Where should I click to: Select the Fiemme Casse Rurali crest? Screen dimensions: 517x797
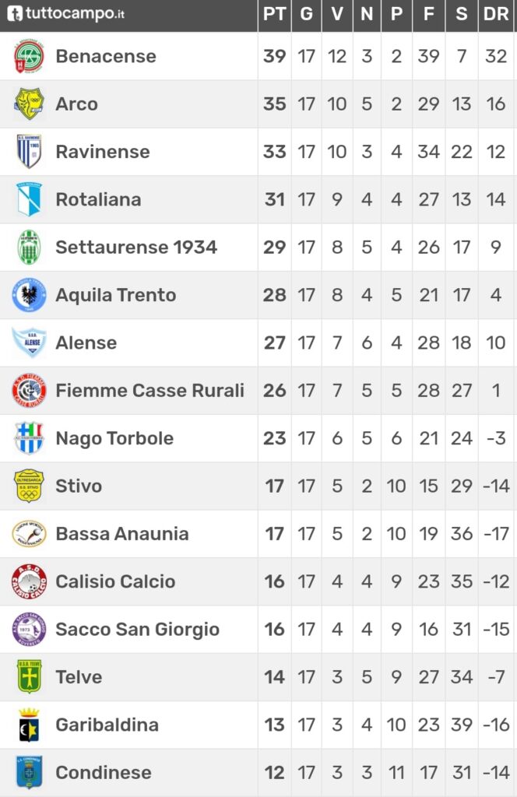point(29,391)
